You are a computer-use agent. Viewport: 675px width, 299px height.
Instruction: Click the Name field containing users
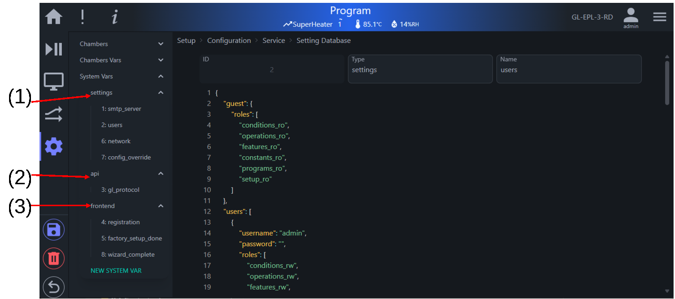coord(569,69)
